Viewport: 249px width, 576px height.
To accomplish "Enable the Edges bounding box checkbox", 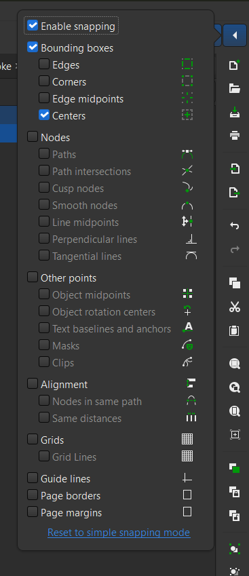I will [44, 64].
